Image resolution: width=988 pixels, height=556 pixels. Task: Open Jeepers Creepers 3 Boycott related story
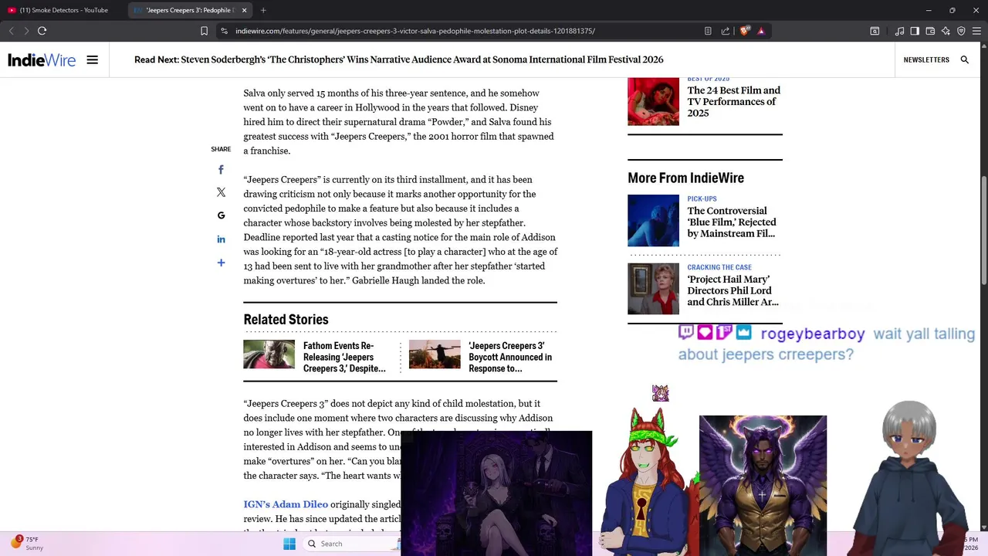click(x=510, y=357)
